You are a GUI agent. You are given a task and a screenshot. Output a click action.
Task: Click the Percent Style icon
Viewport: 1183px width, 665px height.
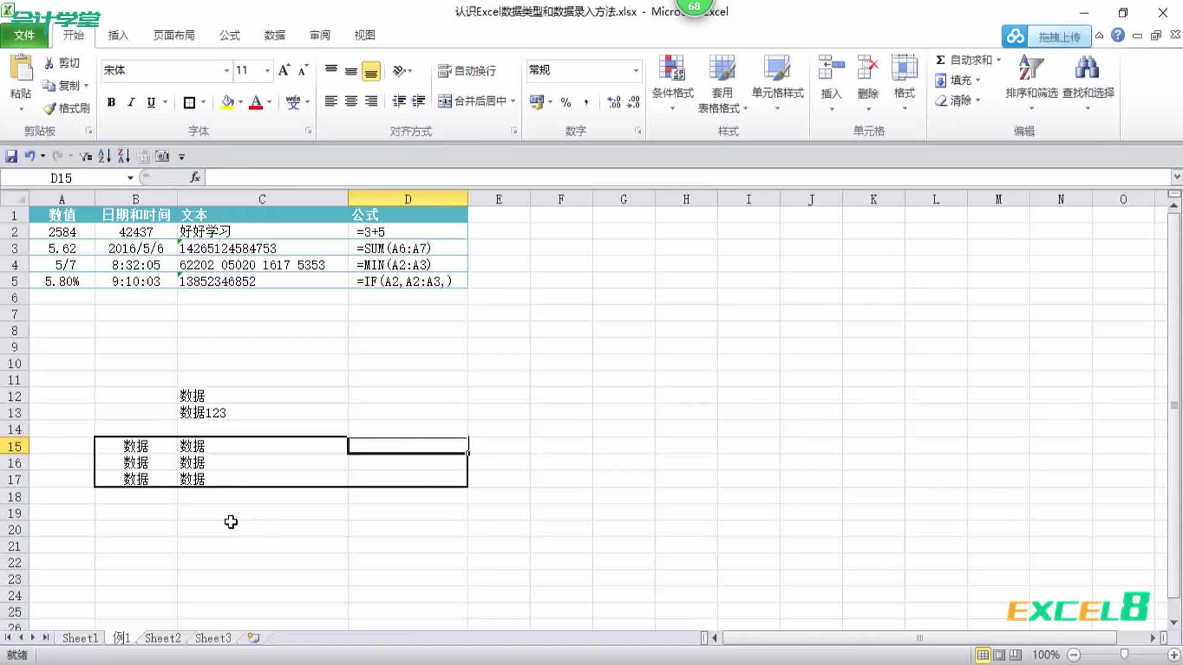[x=566, y=102]
